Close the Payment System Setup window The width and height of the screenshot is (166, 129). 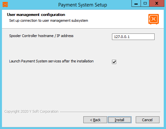click(157, 4)
